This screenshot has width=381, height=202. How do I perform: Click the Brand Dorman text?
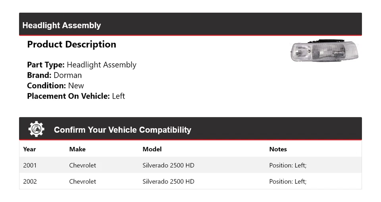(x=54, y=75)
